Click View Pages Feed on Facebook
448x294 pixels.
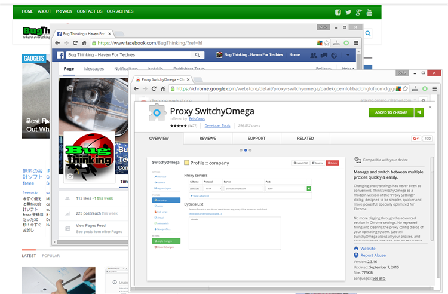pyautogui.click(x=91, y=226)
